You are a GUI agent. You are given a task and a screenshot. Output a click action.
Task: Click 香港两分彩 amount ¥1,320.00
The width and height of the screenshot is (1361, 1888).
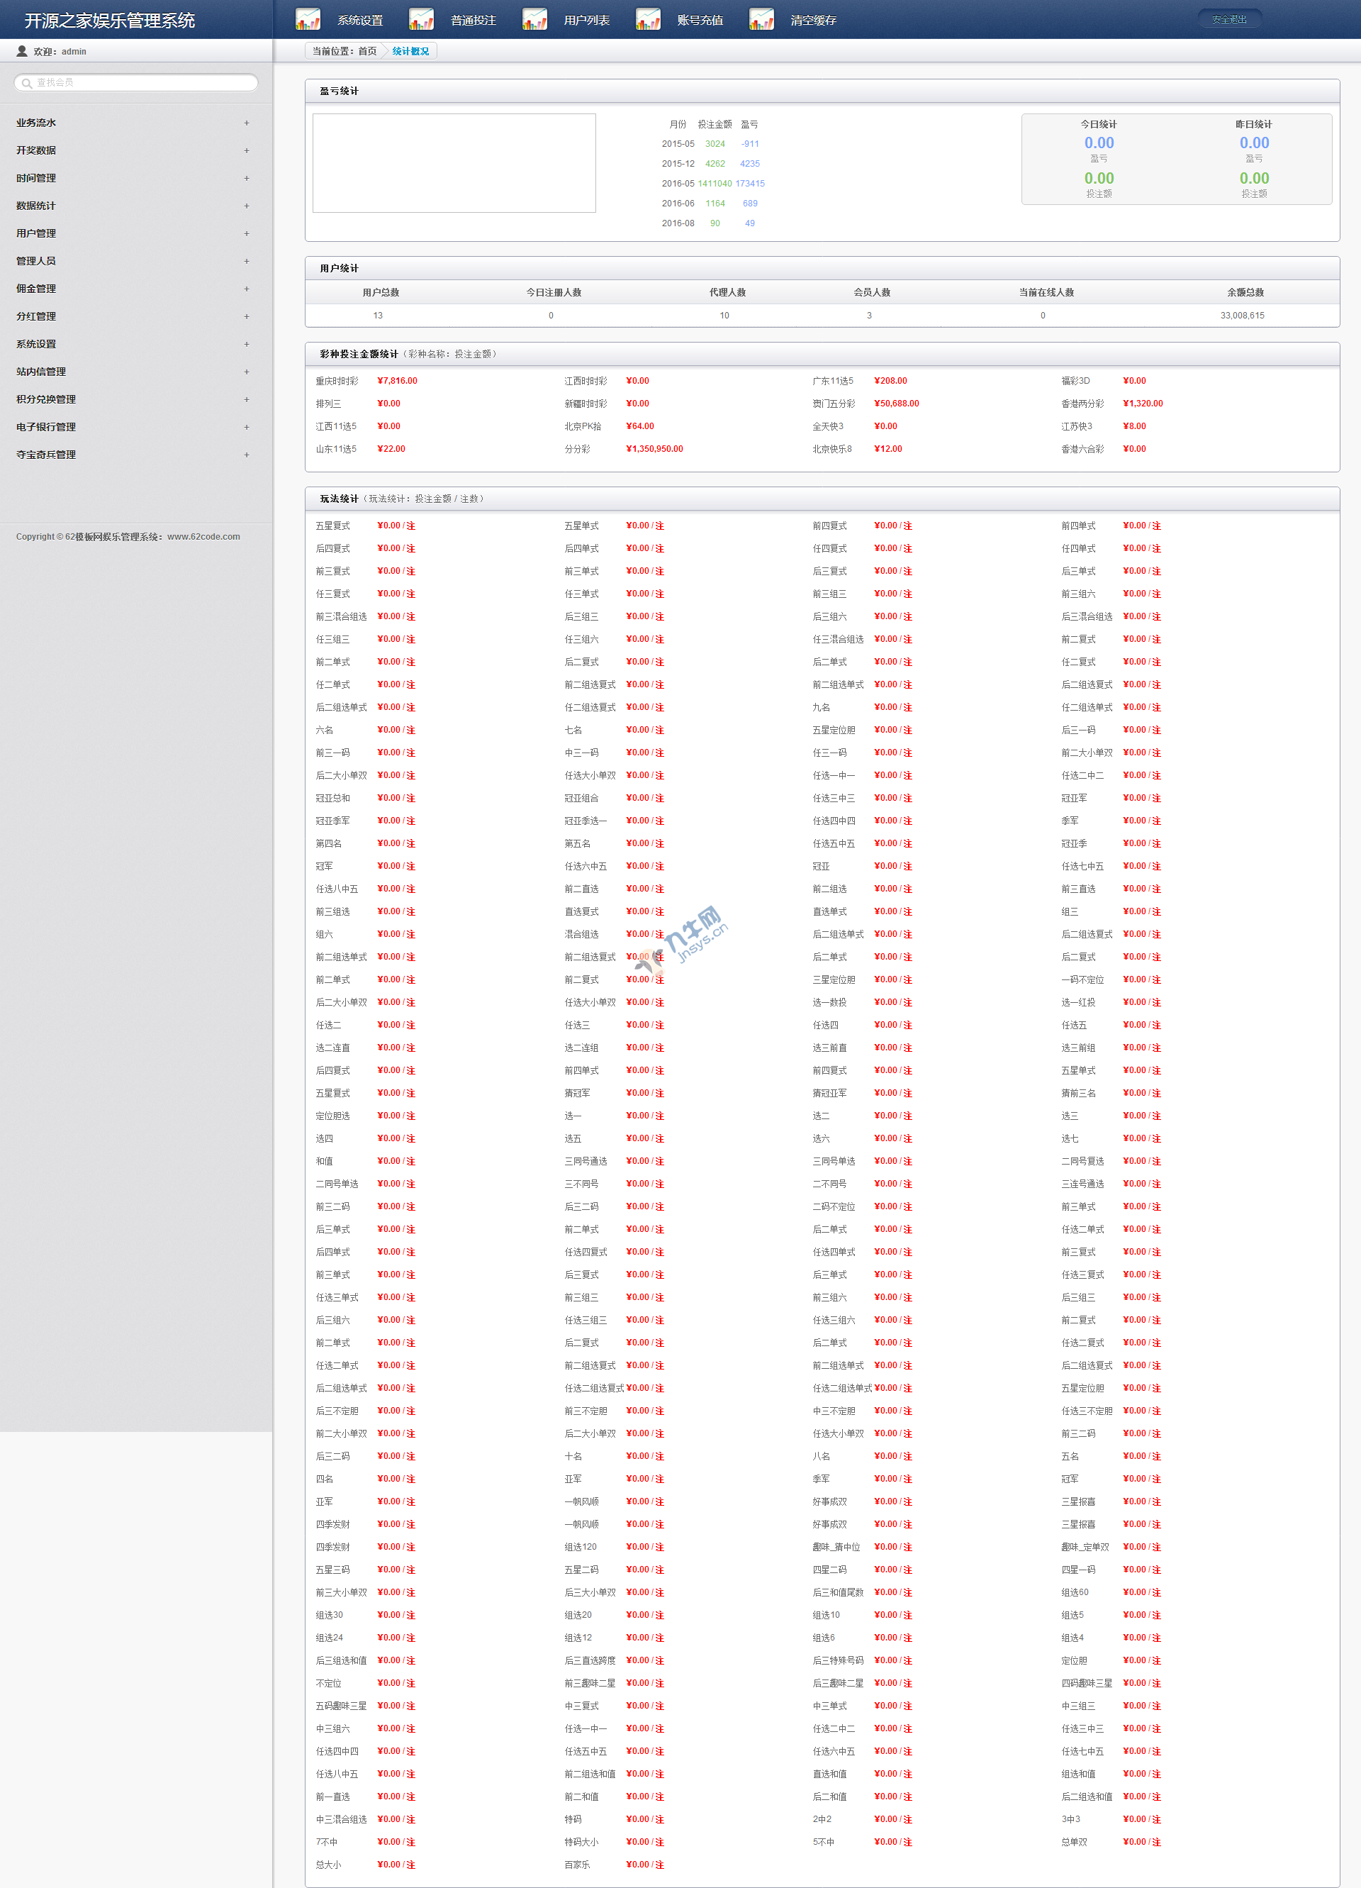pos(1143,404)
